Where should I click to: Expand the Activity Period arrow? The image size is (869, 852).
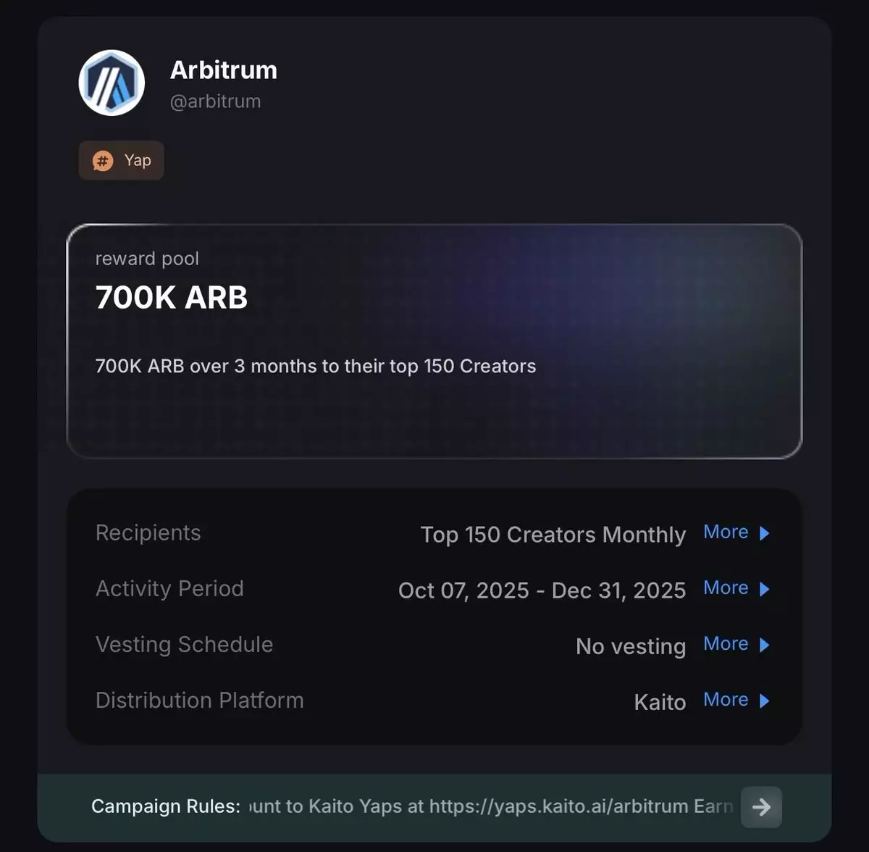764,589
